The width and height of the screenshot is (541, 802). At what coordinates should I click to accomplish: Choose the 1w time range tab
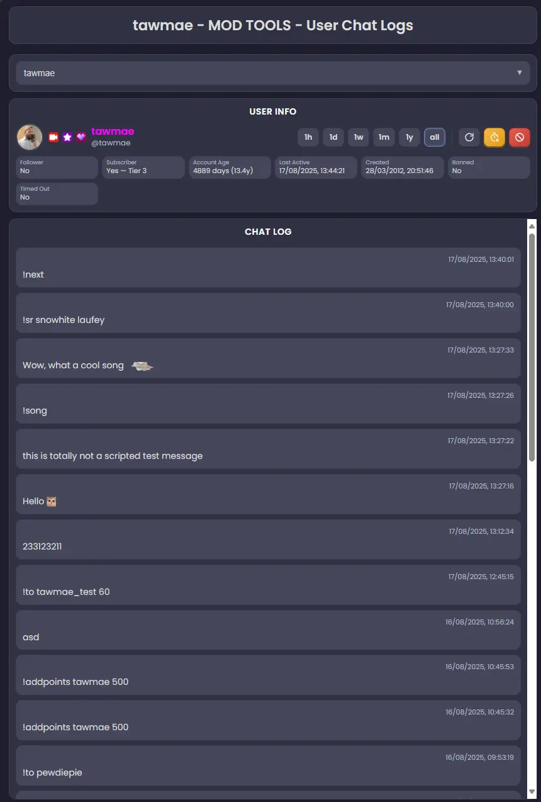(359, 137)
